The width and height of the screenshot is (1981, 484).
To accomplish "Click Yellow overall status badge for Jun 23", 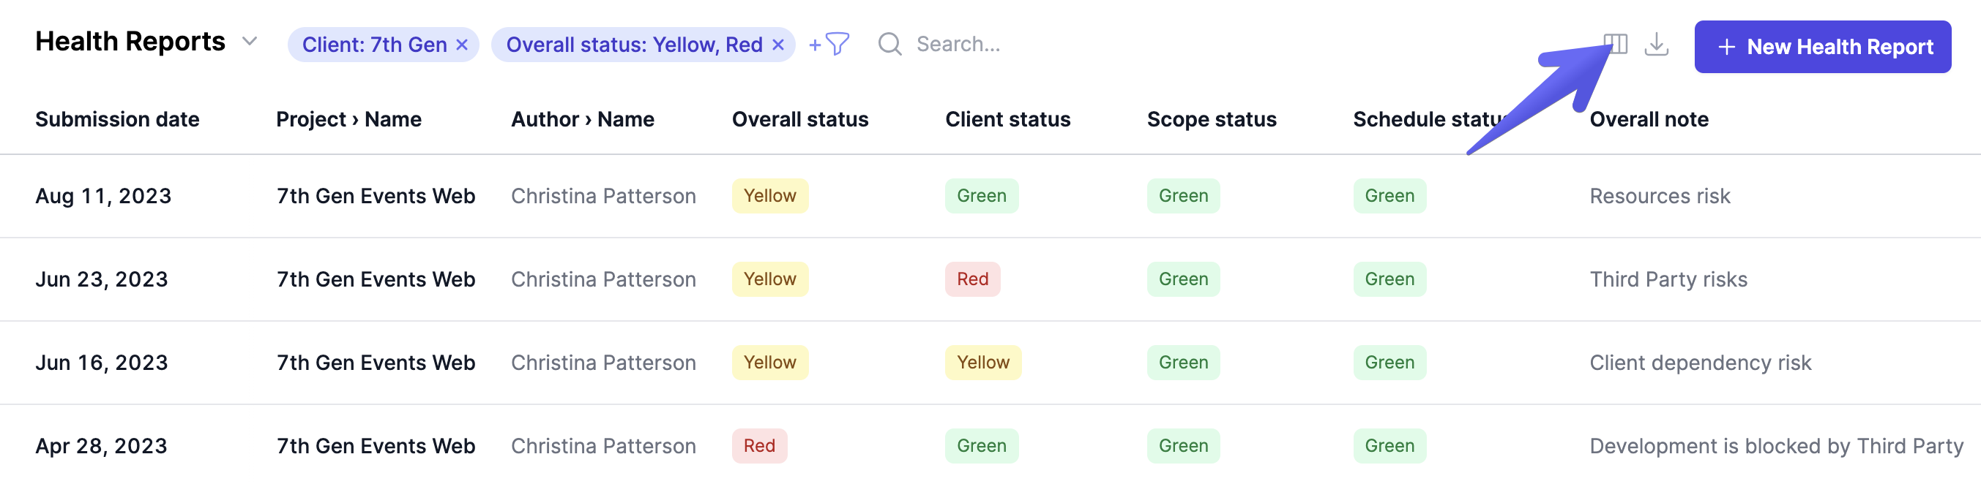I will [770, 279].
